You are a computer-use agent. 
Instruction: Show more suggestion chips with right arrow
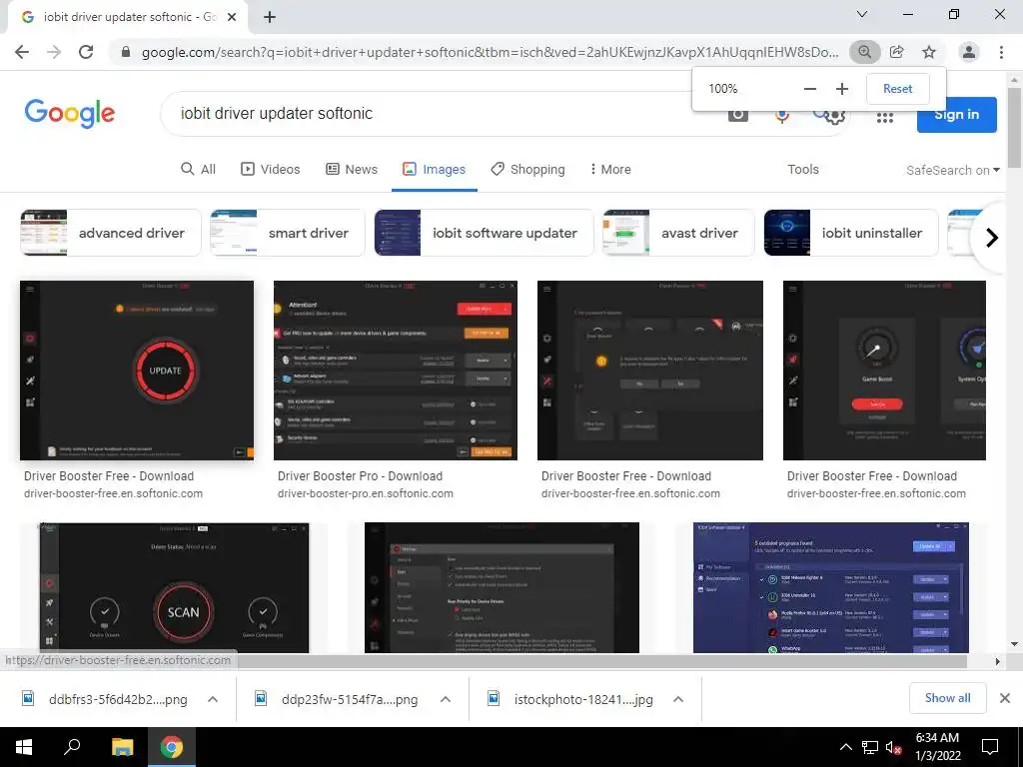[x=992, y=238]
